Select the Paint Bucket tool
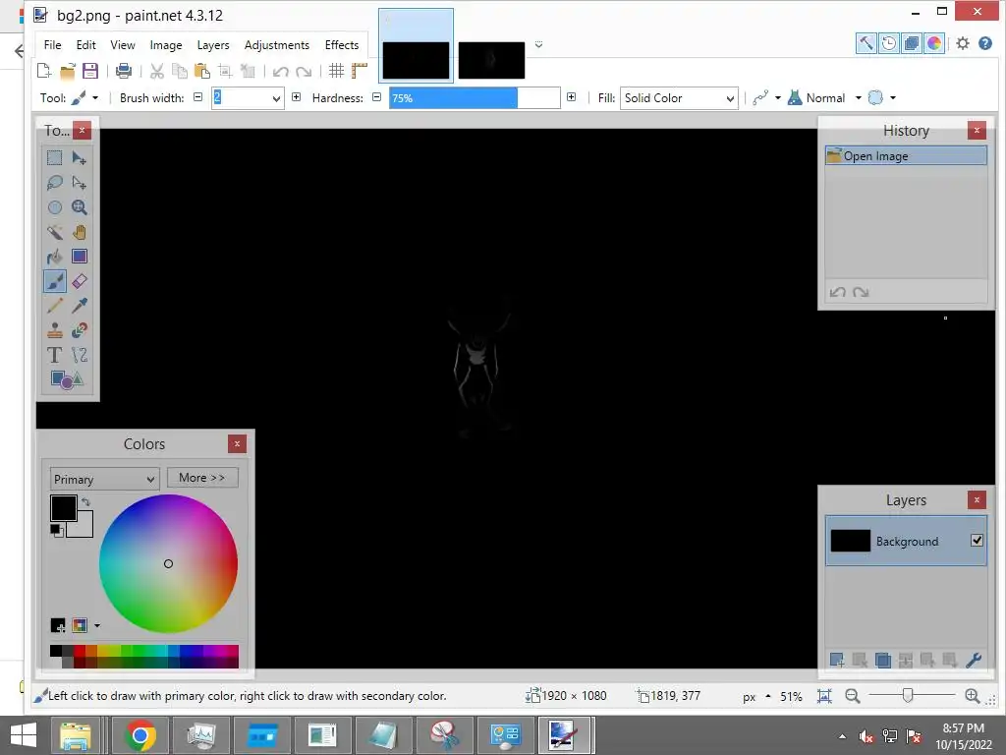 55,257
